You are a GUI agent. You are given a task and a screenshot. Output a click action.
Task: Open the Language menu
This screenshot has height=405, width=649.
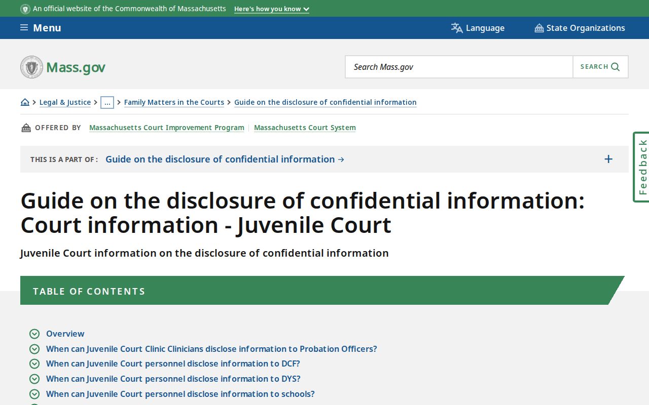[478, 28]
